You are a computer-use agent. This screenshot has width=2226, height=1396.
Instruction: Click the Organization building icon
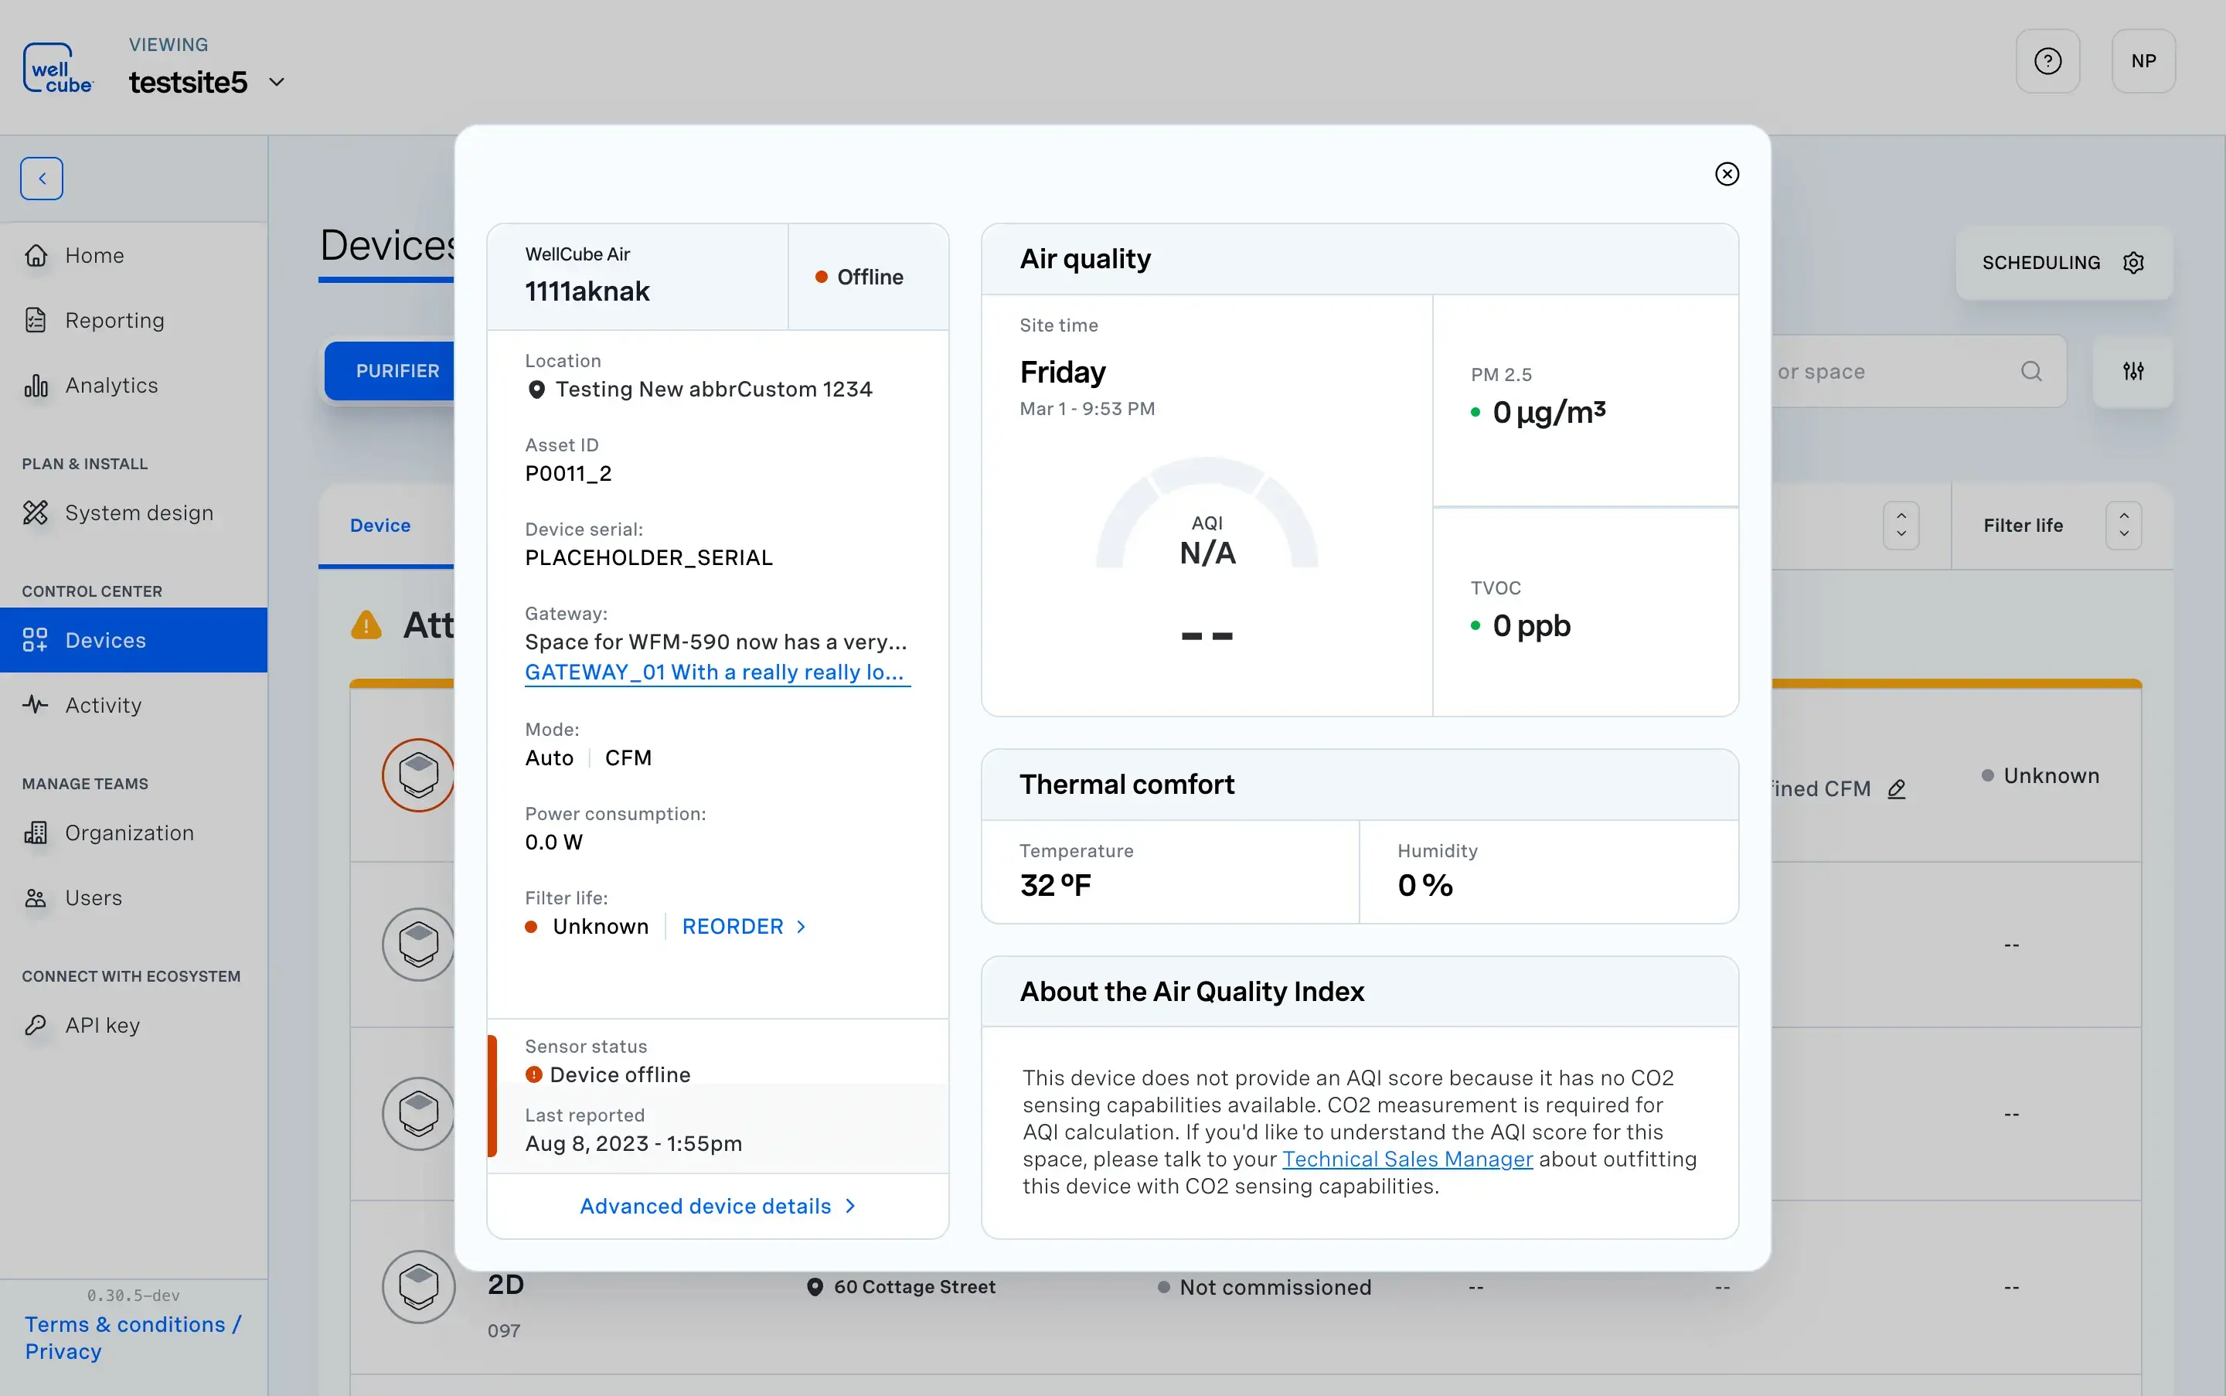[36, 832]
